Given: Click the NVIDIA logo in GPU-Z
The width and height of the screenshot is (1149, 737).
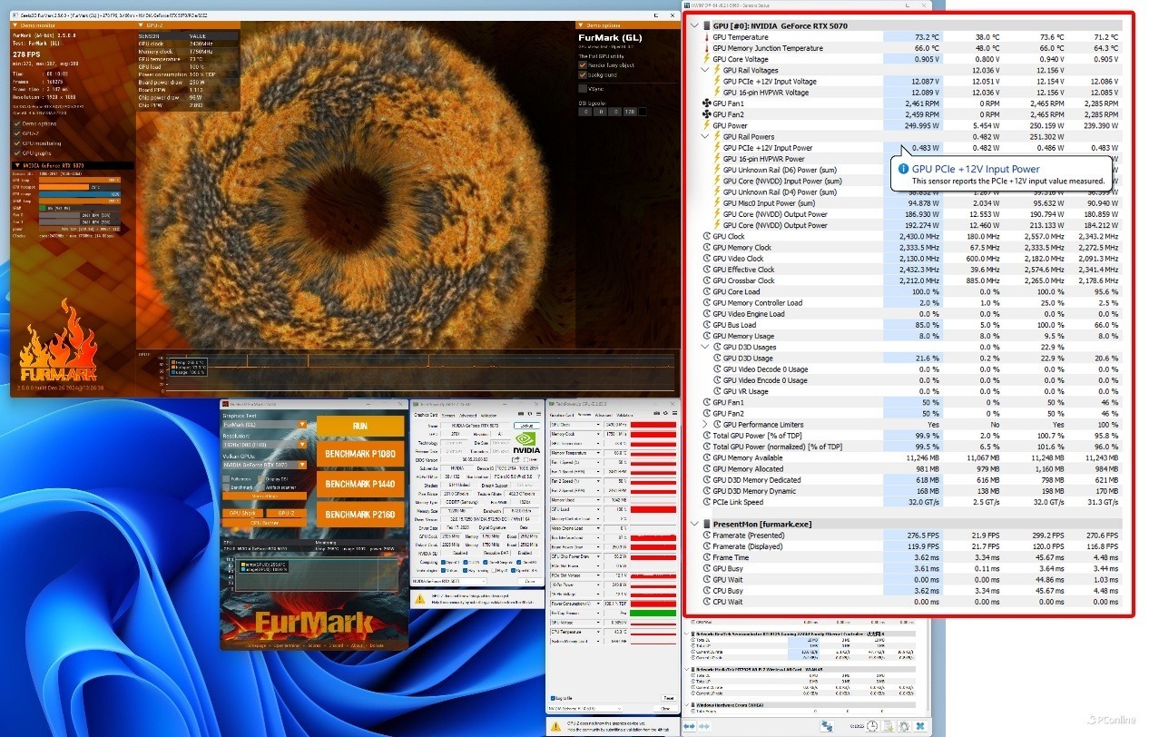Looking at the screenshot, I should pyautogui.click(x=525, y=441).
